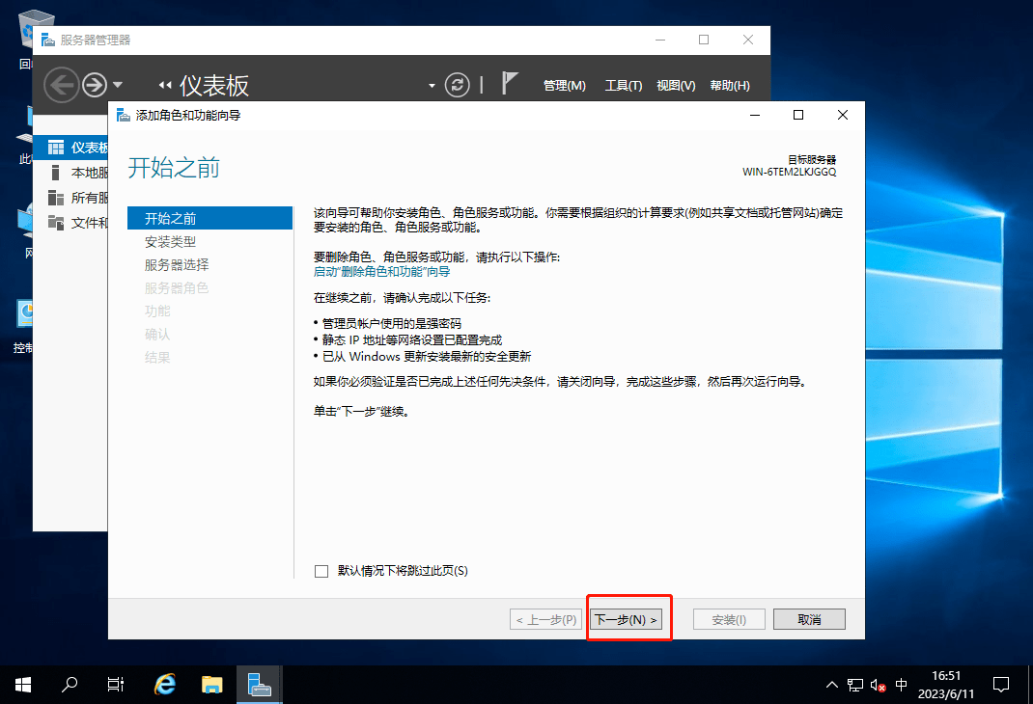Click the 下一步(N) button
1033x704 pixels.
pyautogui.click(x=626, y=619)
